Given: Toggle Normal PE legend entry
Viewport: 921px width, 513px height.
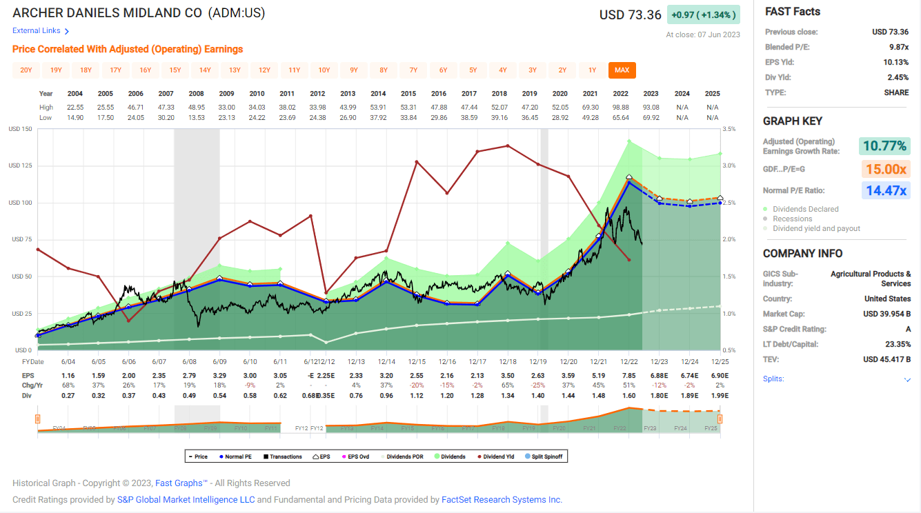Looking at the screenshot, I should [x=235, y=456].
